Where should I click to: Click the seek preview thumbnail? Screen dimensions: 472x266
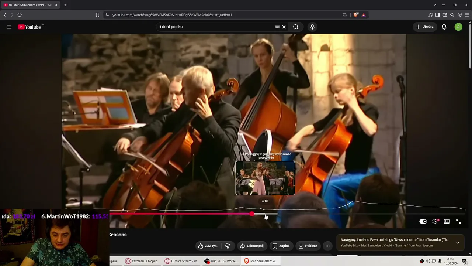[x=265, y=178]
